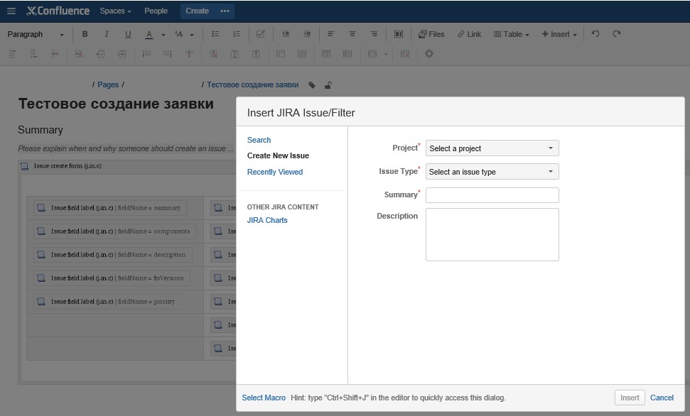
Task: Click the Confluence logo
Action: tap(58, 11)
